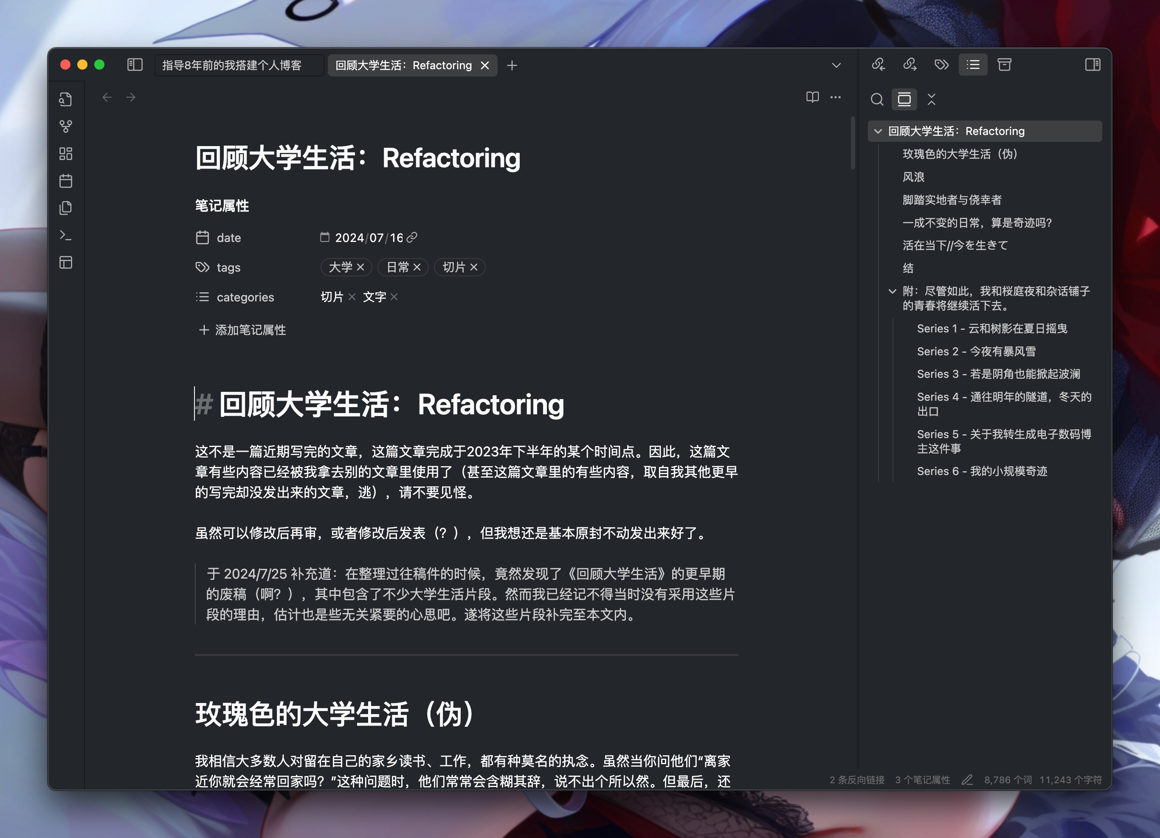Collapse the 附：尽管如此 outline section

pyautogui.click(x=892, y=292)
